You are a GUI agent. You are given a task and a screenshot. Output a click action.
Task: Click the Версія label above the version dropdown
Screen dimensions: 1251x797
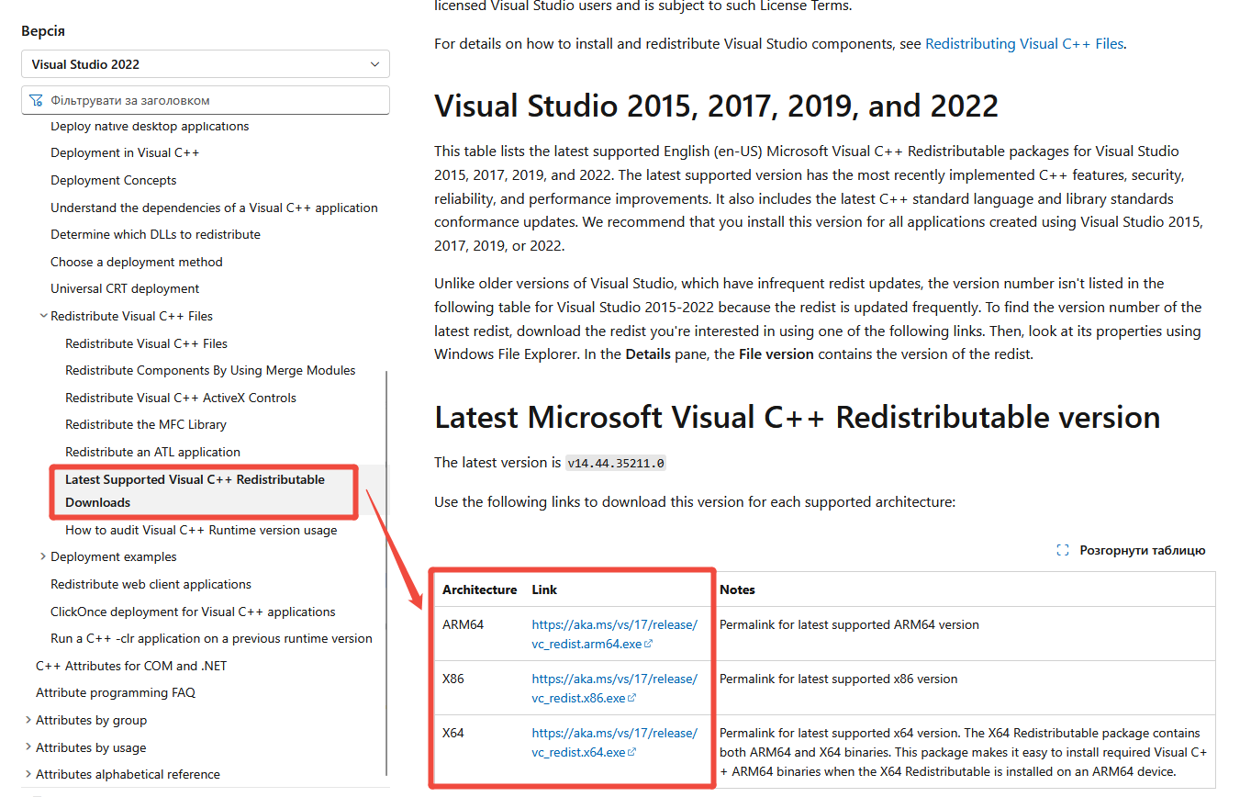43,31
